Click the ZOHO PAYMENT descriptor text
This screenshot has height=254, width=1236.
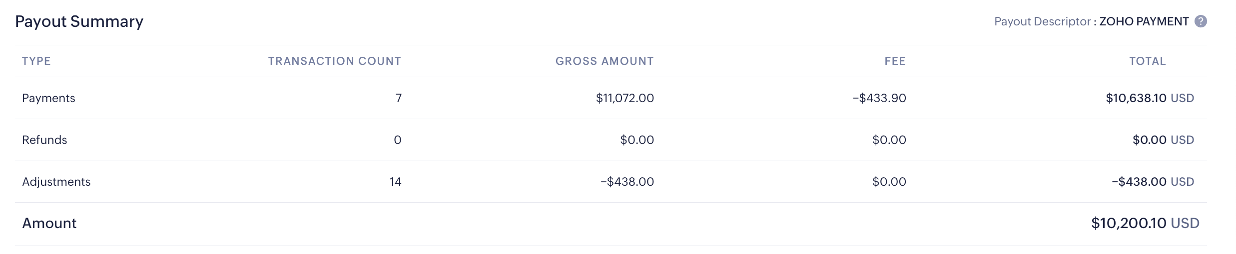[x=1144, y=21]
